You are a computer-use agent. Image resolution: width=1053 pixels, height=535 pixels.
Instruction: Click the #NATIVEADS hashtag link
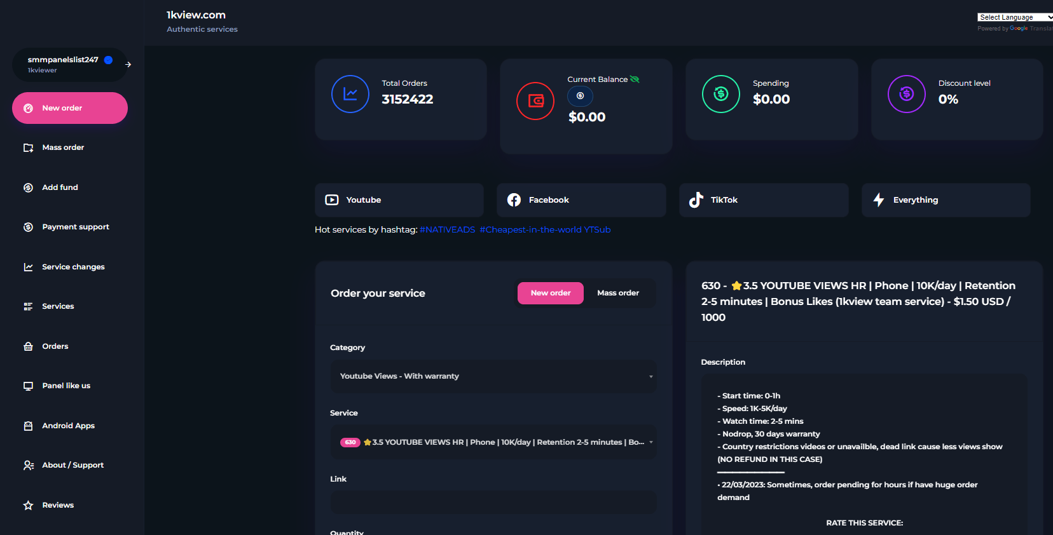point(447,229)
